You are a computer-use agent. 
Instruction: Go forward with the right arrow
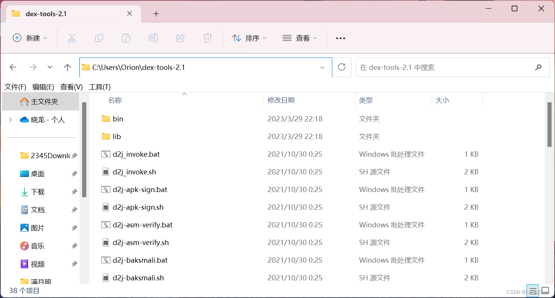tap(33, 67)
